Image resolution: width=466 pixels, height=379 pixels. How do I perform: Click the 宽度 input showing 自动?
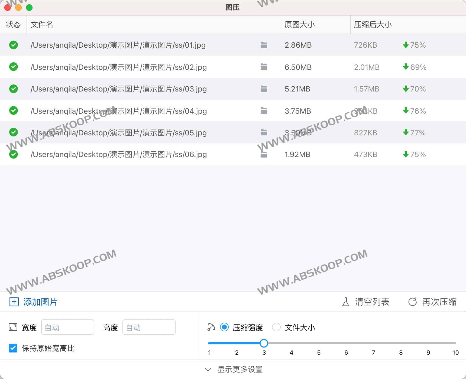(67, 327)
